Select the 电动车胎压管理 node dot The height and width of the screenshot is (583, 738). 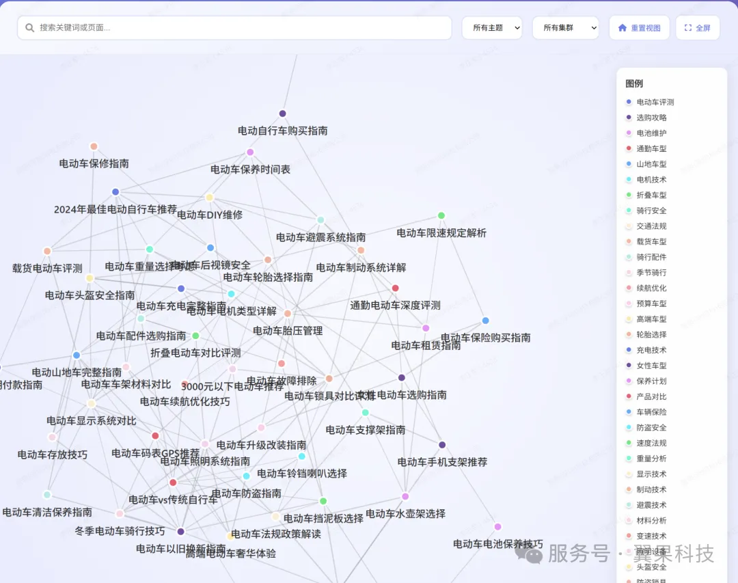click(x=288, y=314)
